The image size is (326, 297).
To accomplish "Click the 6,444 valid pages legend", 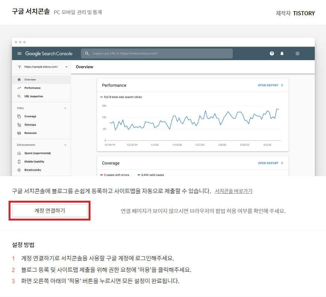I will pos(151,175).
